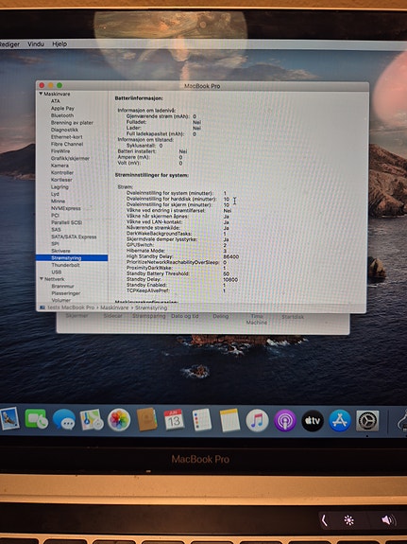407x544 pixels.
Task: Select Kortleser entry
Action: [61, 180]
